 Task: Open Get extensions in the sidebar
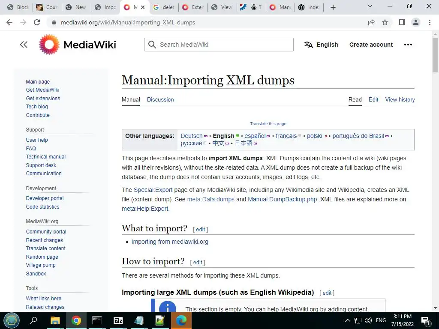[43, 99]
